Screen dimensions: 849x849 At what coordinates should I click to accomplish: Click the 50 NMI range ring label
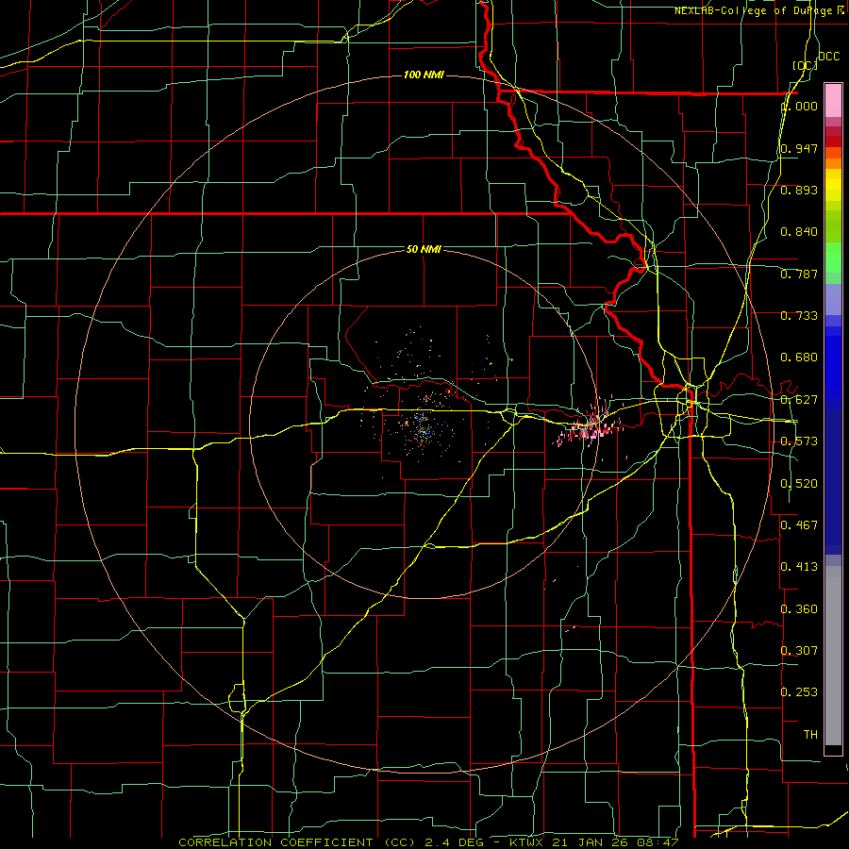pos(424,249)
